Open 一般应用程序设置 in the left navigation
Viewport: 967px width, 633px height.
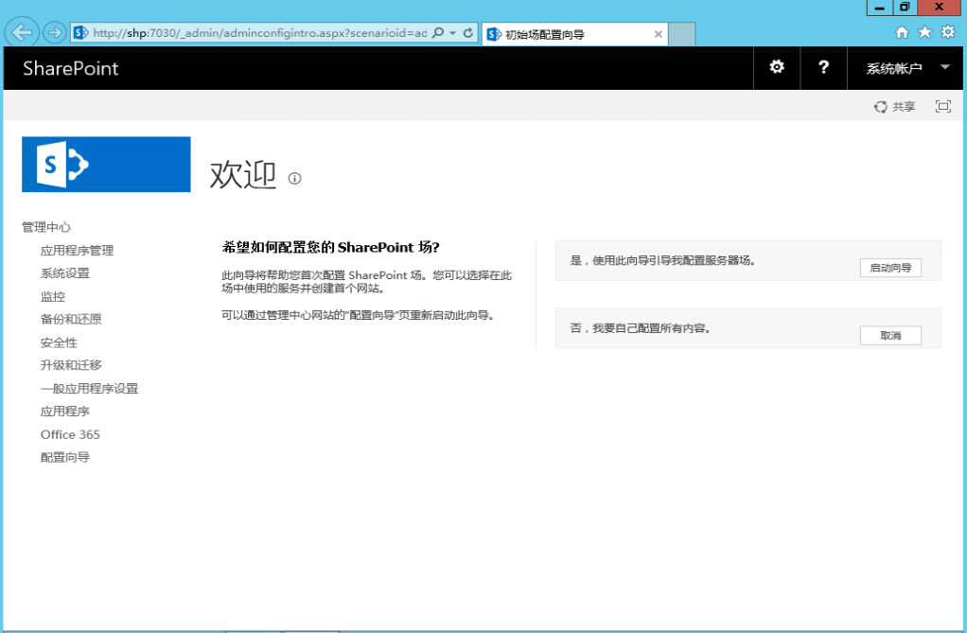click(90, 389)
